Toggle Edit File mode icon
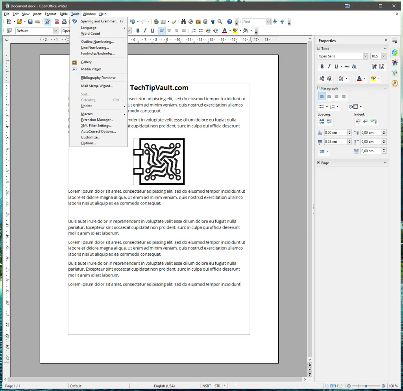The height and width of the screenshot is (391, 403). (x=47, y=22)
